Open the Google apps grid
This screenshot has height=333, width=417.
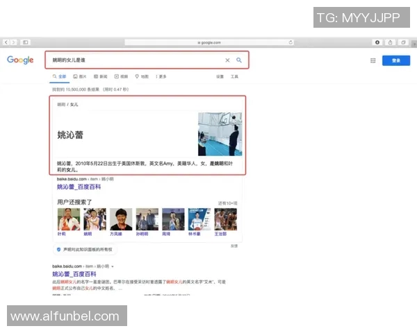click(x=373, y=60)
